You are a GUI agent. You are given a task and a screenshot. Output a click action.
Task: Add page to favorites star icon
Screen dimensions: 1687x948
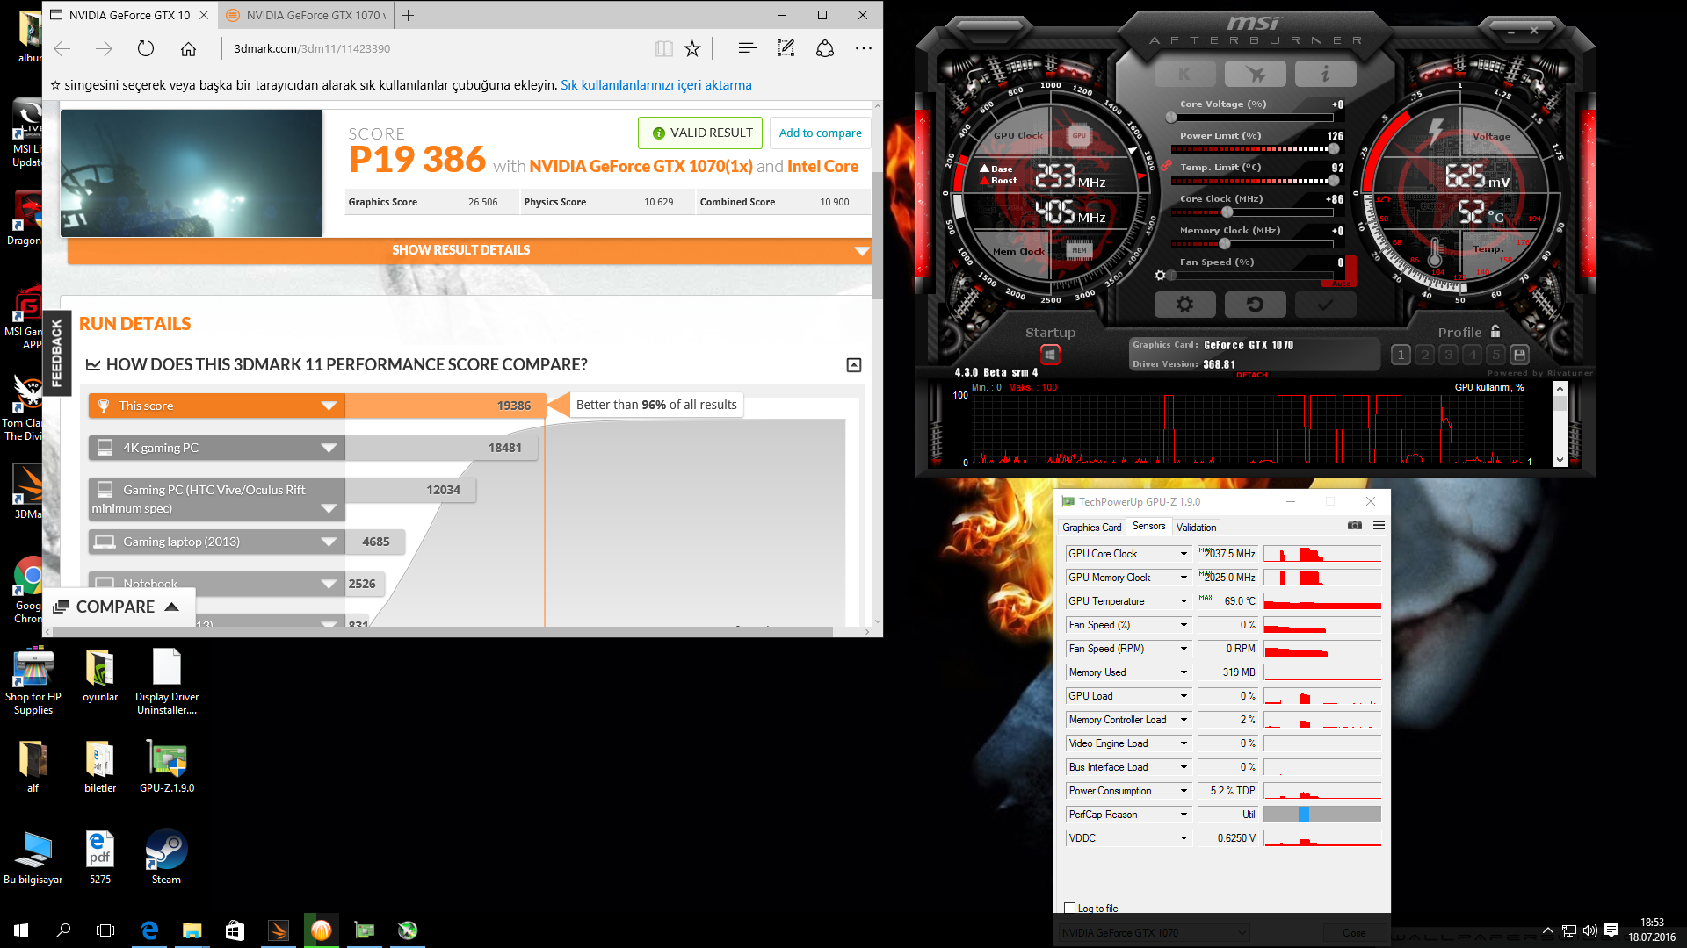pos(692,49)
